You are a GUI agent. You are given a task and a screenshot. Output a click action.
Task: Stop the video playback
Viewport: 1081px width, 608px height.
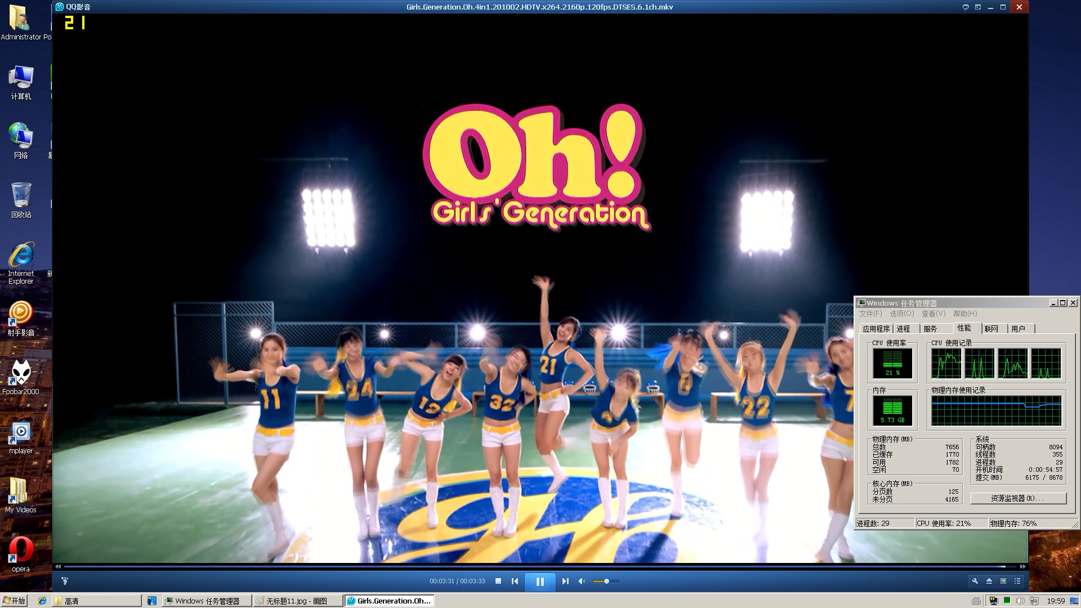(498, 581)
